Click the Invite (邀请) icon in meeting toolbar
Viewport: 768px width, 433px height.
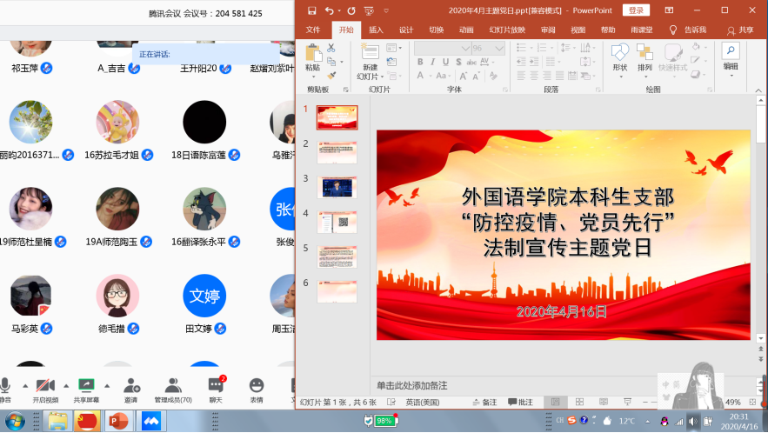[130, 386]
